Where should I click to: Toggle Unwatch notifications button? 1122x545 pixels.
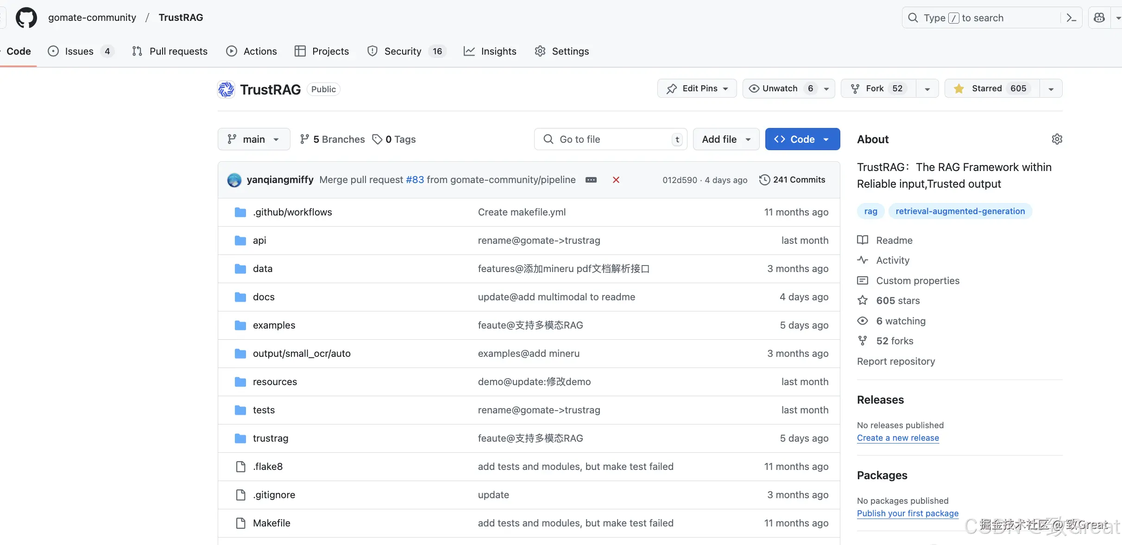781,89
